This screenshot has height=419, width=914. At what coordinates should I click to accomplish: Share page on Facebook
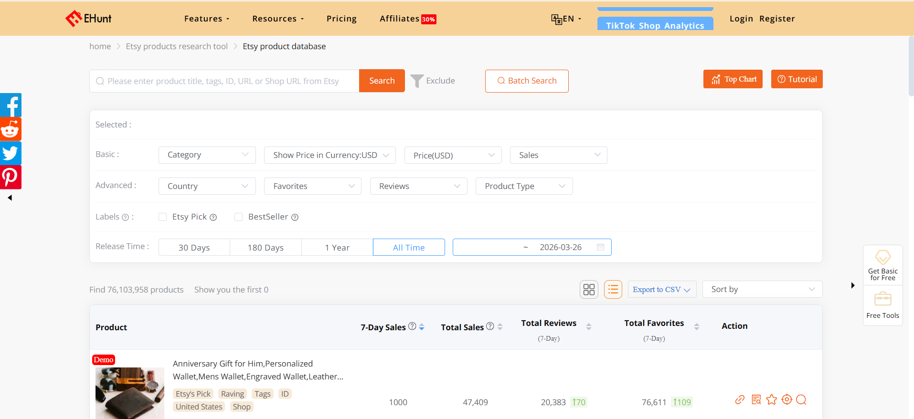(11, 105)
